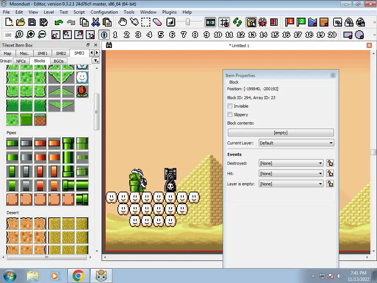Check the Invisible checkbox
Viewport: 377px width, 283px height.
point(230,106)
